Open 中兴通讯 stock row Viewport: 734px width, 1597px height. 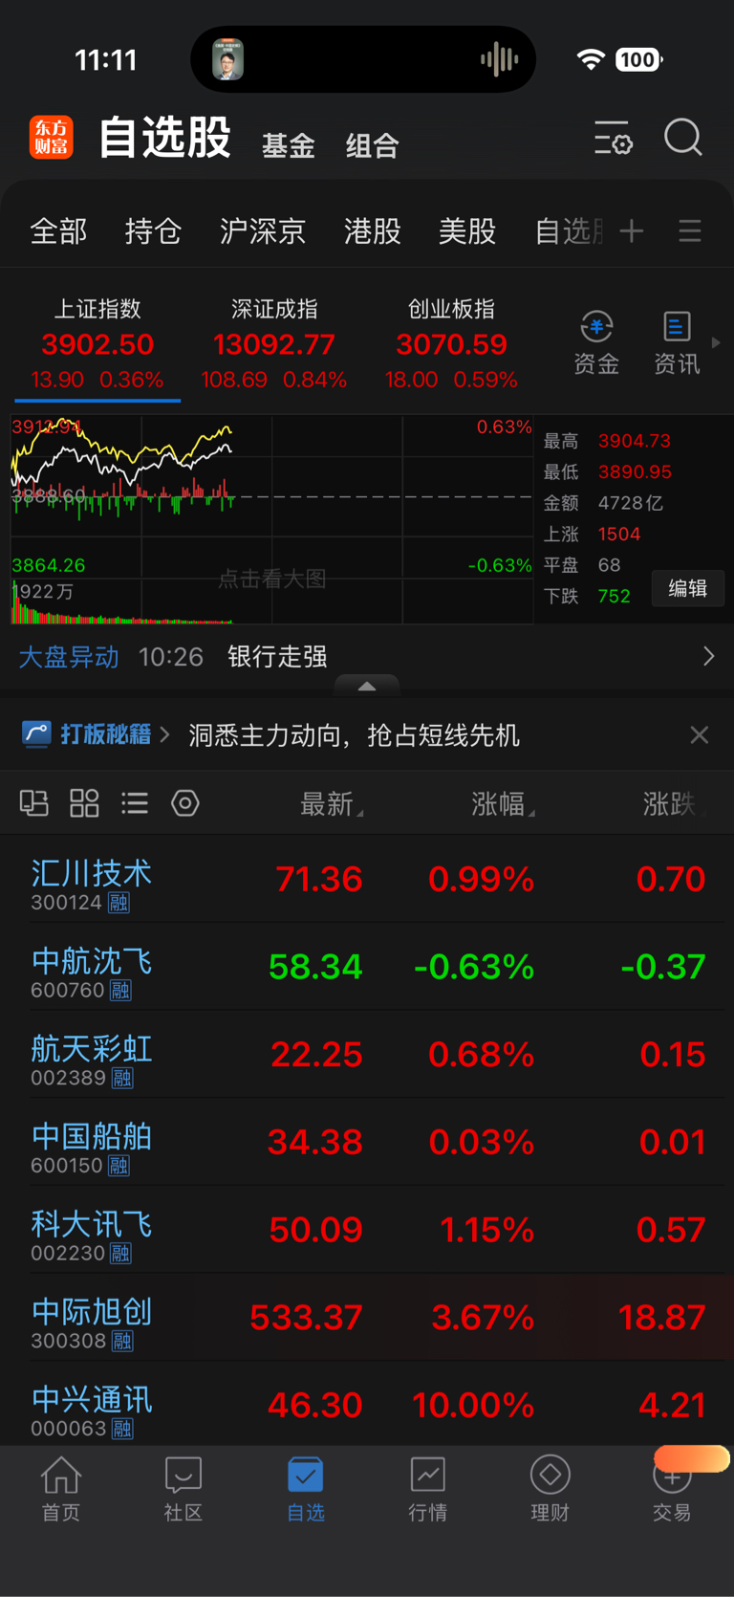367,1404
